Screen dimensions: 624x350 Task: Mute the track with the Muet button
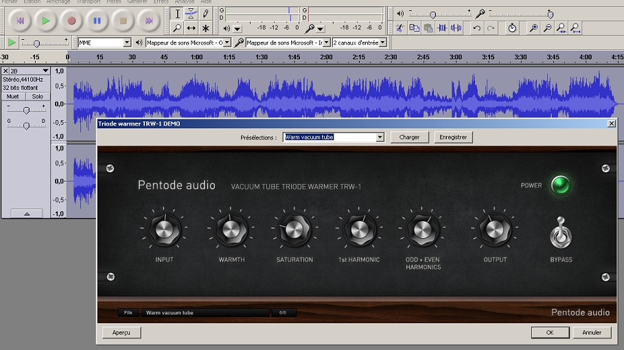pyautogui.click(x=13, y=97)
